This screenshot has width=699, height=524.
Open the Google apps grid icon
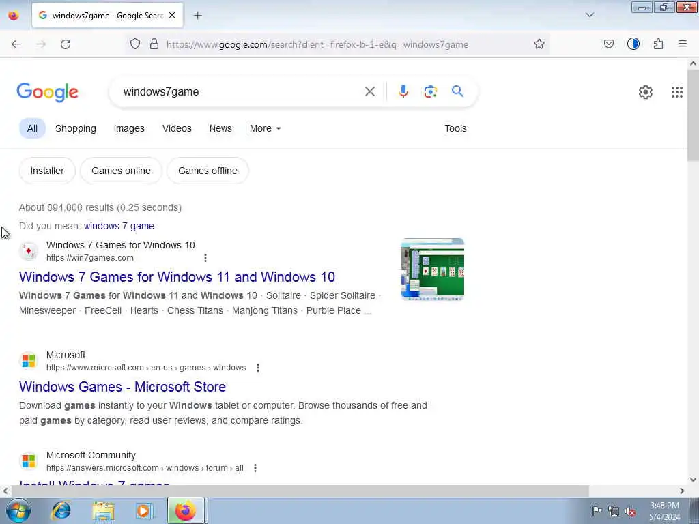click(677, 92)
